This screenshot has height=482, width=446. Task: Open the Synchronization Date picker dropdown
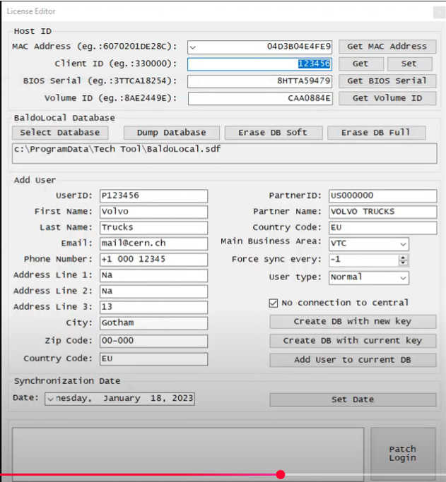tap(50, 399)
